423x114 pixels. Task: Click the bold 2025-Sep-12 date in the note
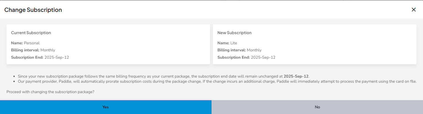[296, 76]
